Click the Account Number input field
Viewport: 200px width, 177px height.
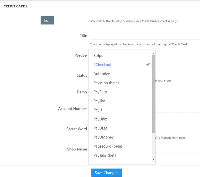point(178,109)
